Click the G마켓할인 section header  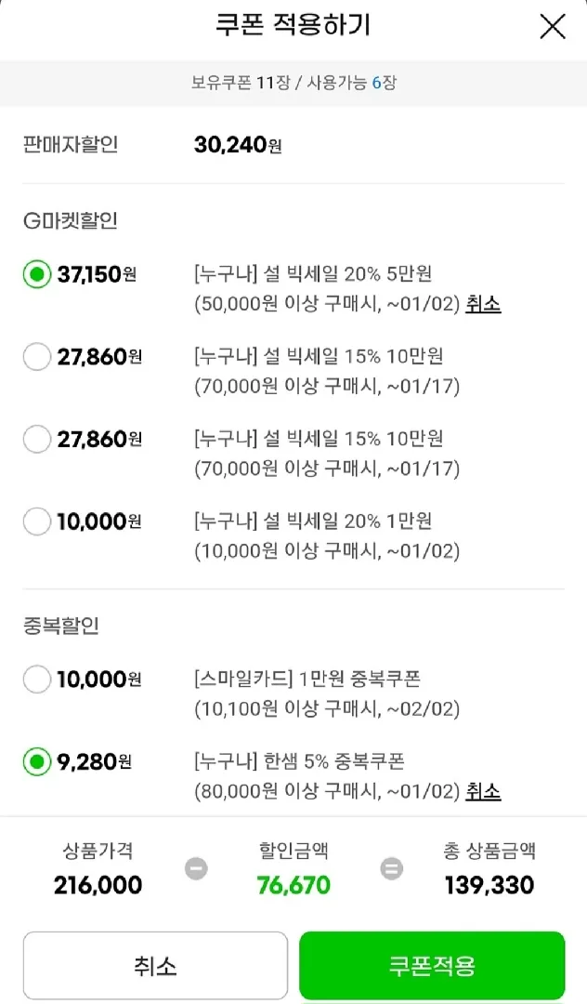pos(71,221)
